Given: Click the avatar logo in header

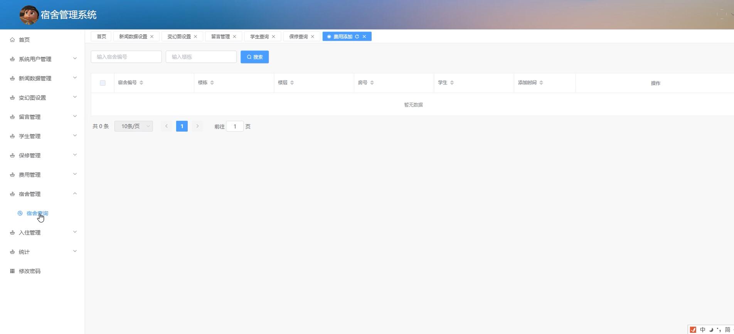Looking at the screenshot, I should 29,15.
